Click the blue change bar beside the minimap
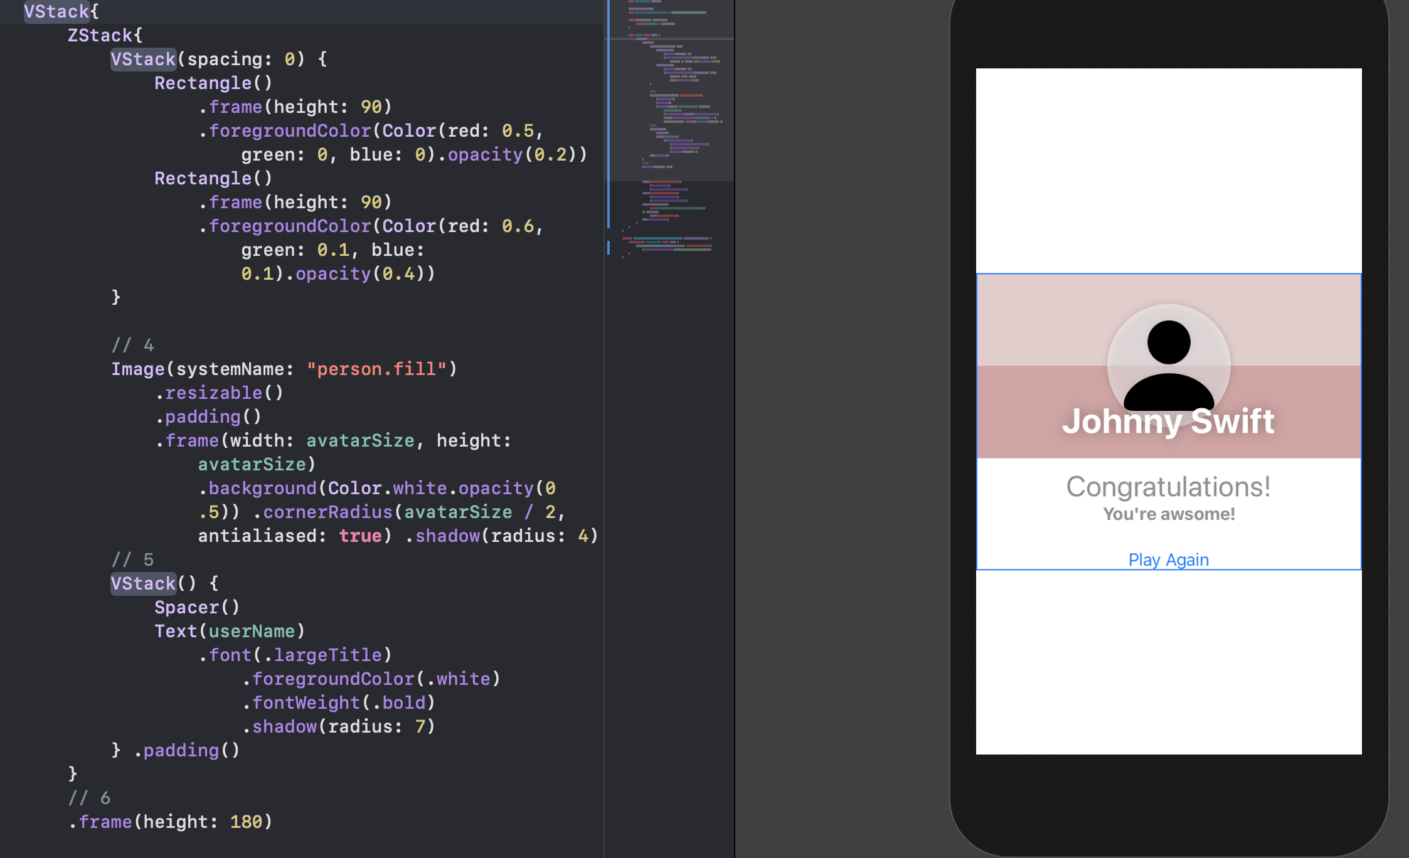The height and width of the screenshot is (858, 1409). click(608, 113)
